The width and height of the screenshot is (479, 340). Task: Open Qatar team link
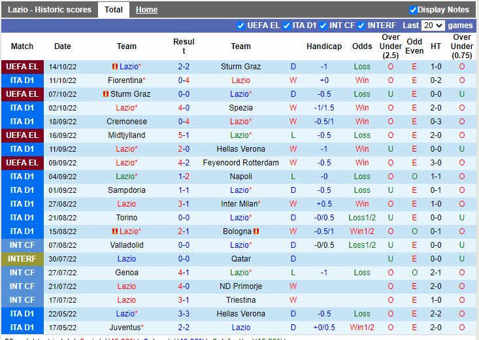pyautogui.click(x=240, y=259)
